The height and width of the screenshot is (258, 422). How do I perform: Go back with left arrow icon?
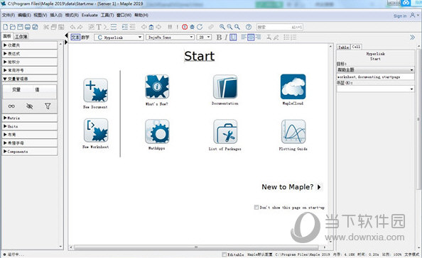click(144, 27)
